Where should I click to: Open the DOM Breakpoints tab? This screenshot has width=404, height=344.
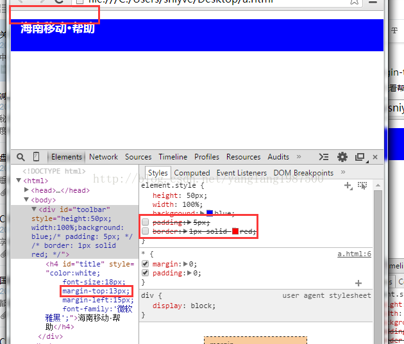click(x=303, y=173)
